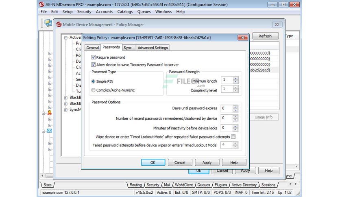Click Help button in Policy Manager window
The height and width of the screenshot is (197, 340).
(x=269, y=171)
